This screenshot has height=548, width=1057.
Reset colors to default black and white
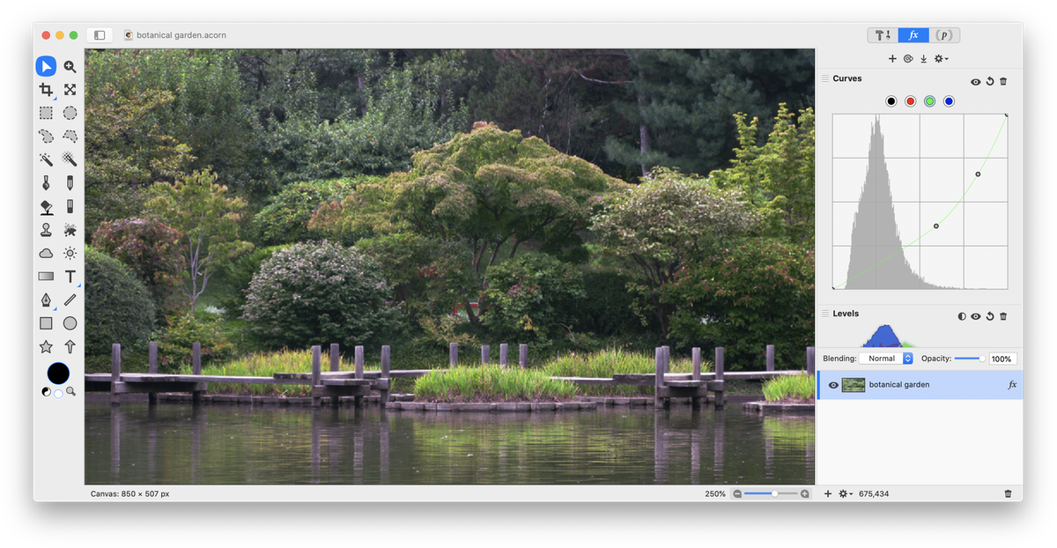[46, 392]
